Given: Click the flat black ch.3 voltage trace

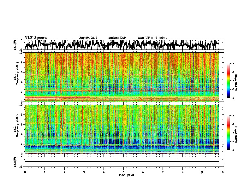Looking at the screenshot, I should tap(122, 161).
